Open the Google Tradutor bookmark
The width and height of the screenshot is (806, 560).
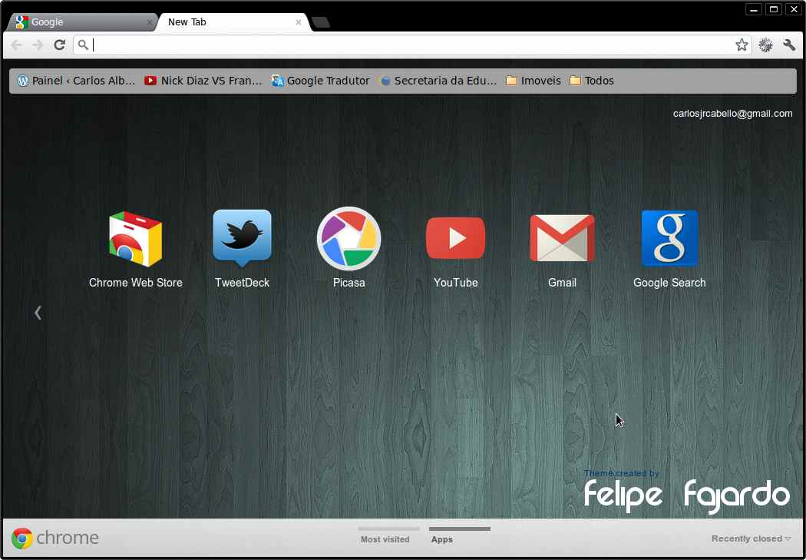(x=320, y=81)
